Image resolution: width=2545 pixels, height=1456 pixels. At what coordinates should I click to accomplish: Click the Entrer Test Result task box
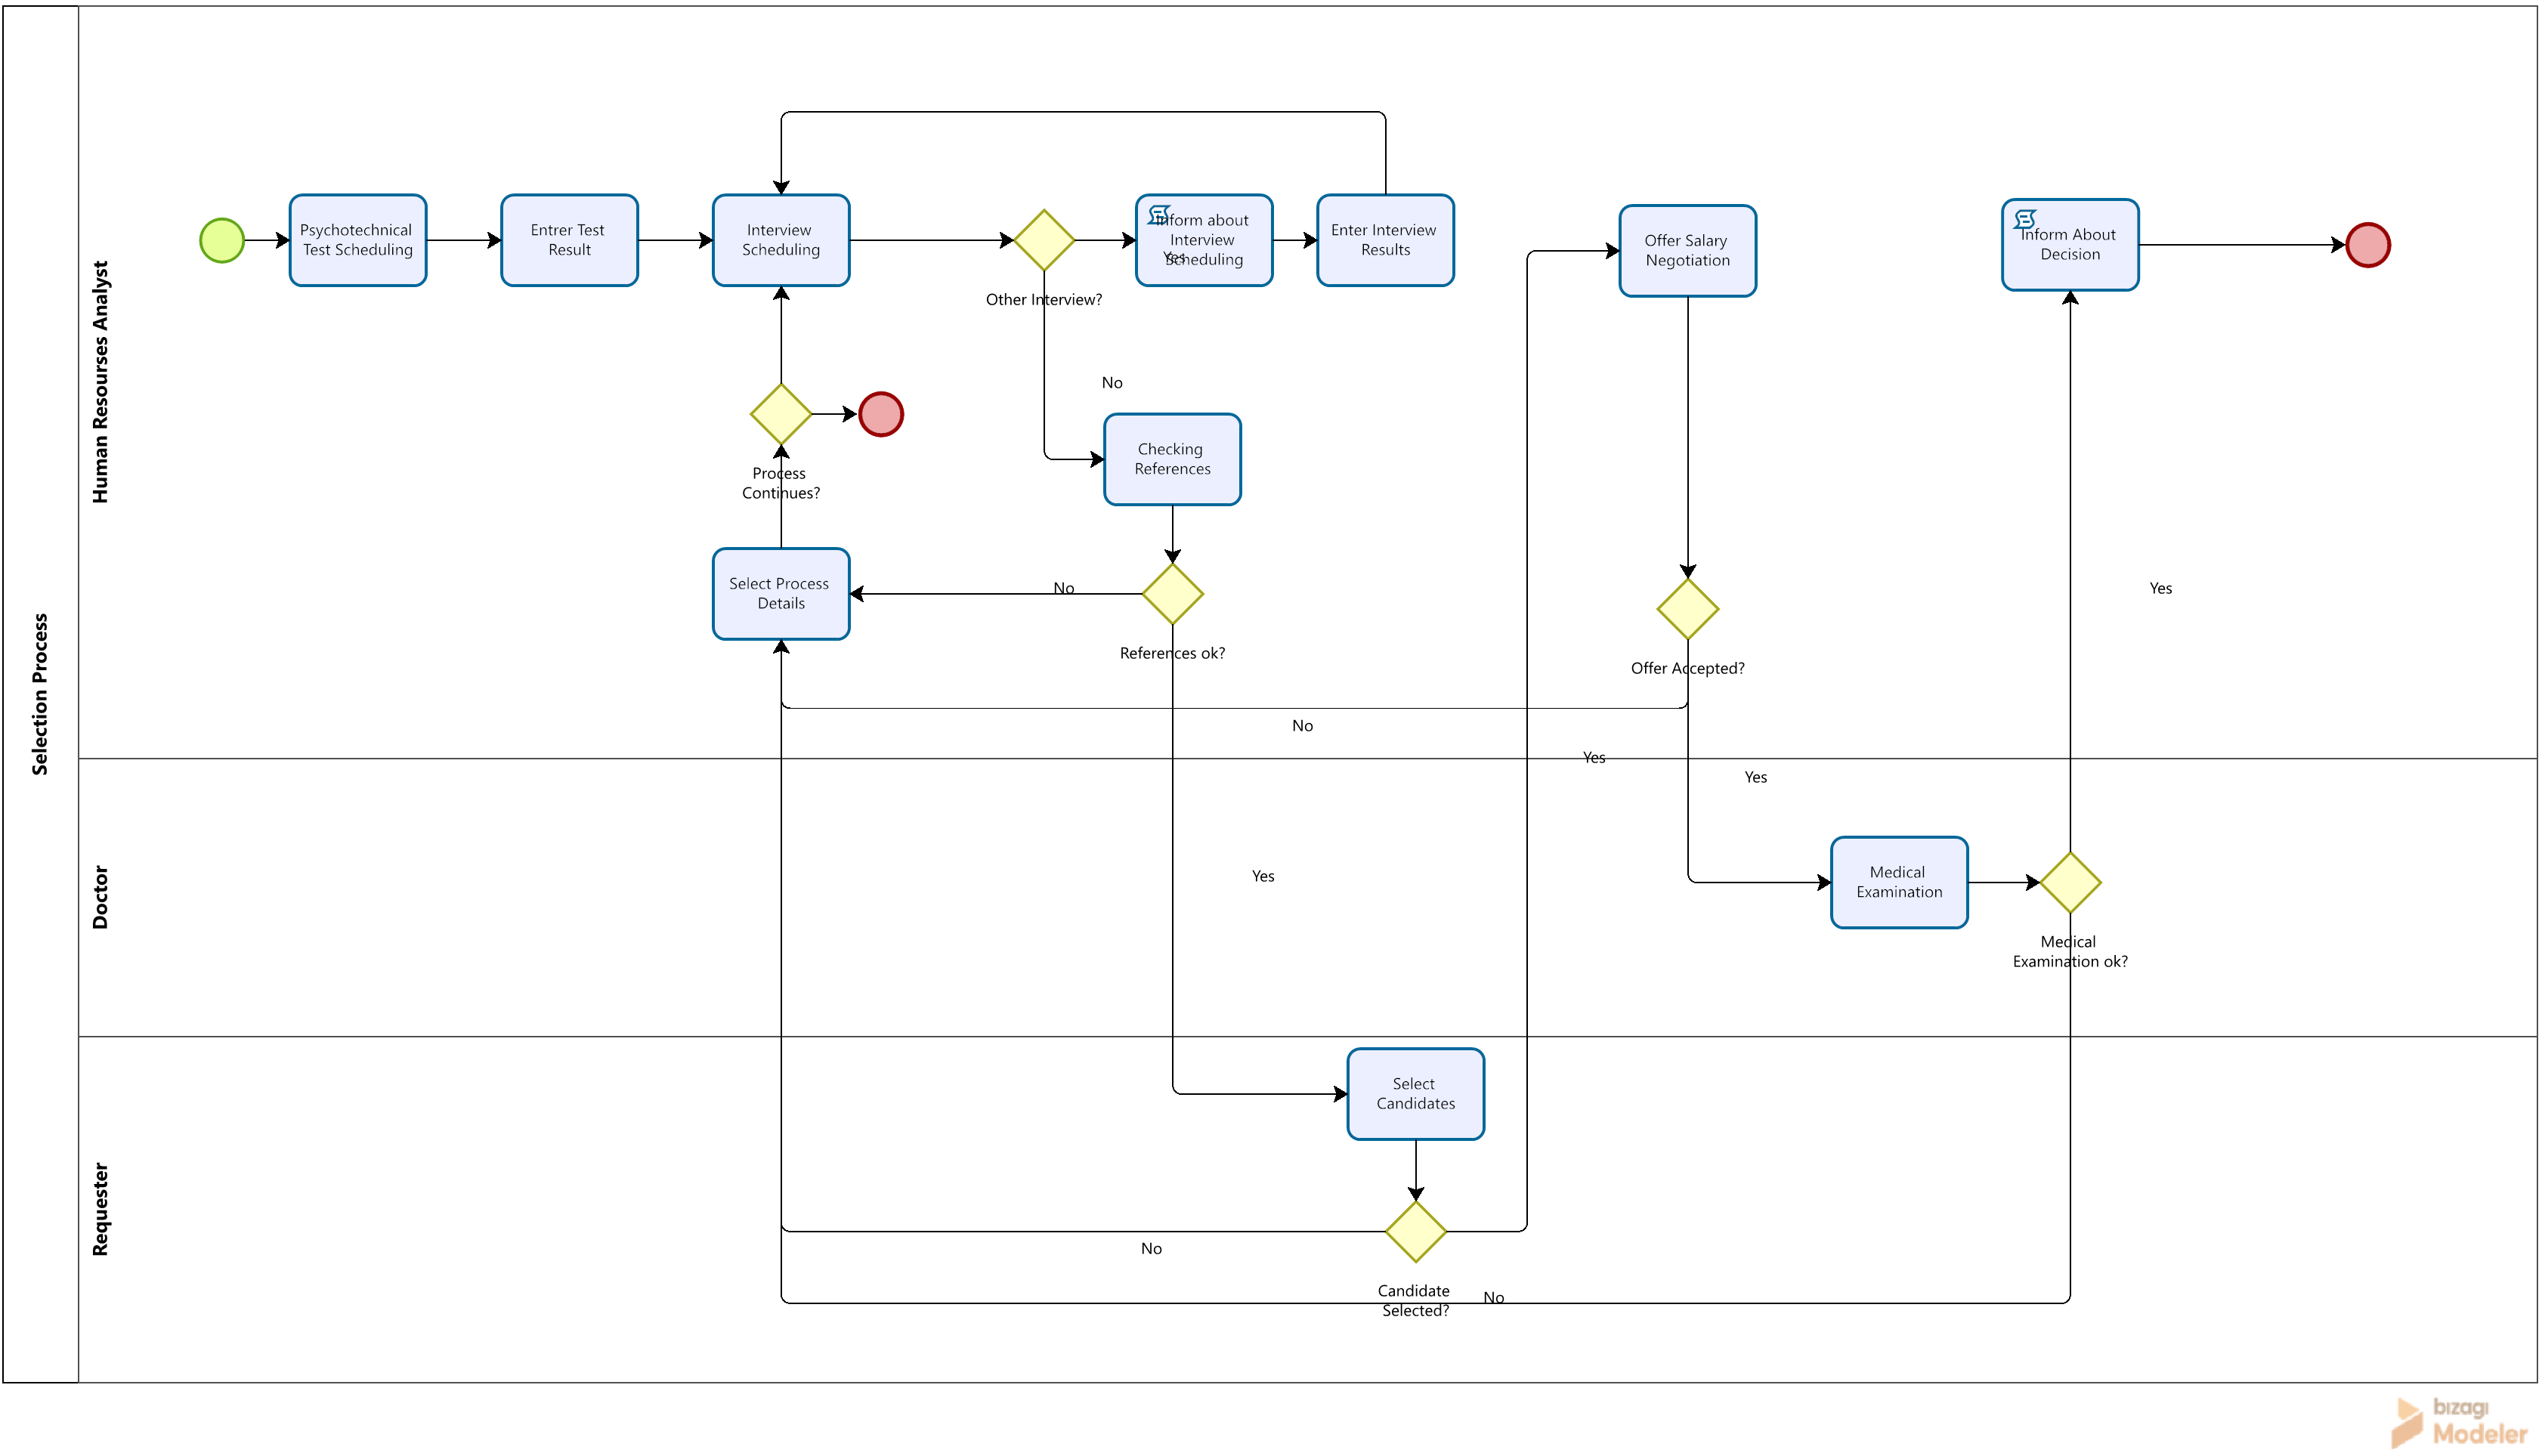(569, 241)
